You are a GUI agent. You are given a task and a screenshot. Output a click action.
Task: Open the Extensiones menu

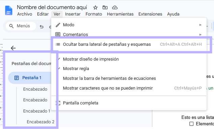(150, 14)
